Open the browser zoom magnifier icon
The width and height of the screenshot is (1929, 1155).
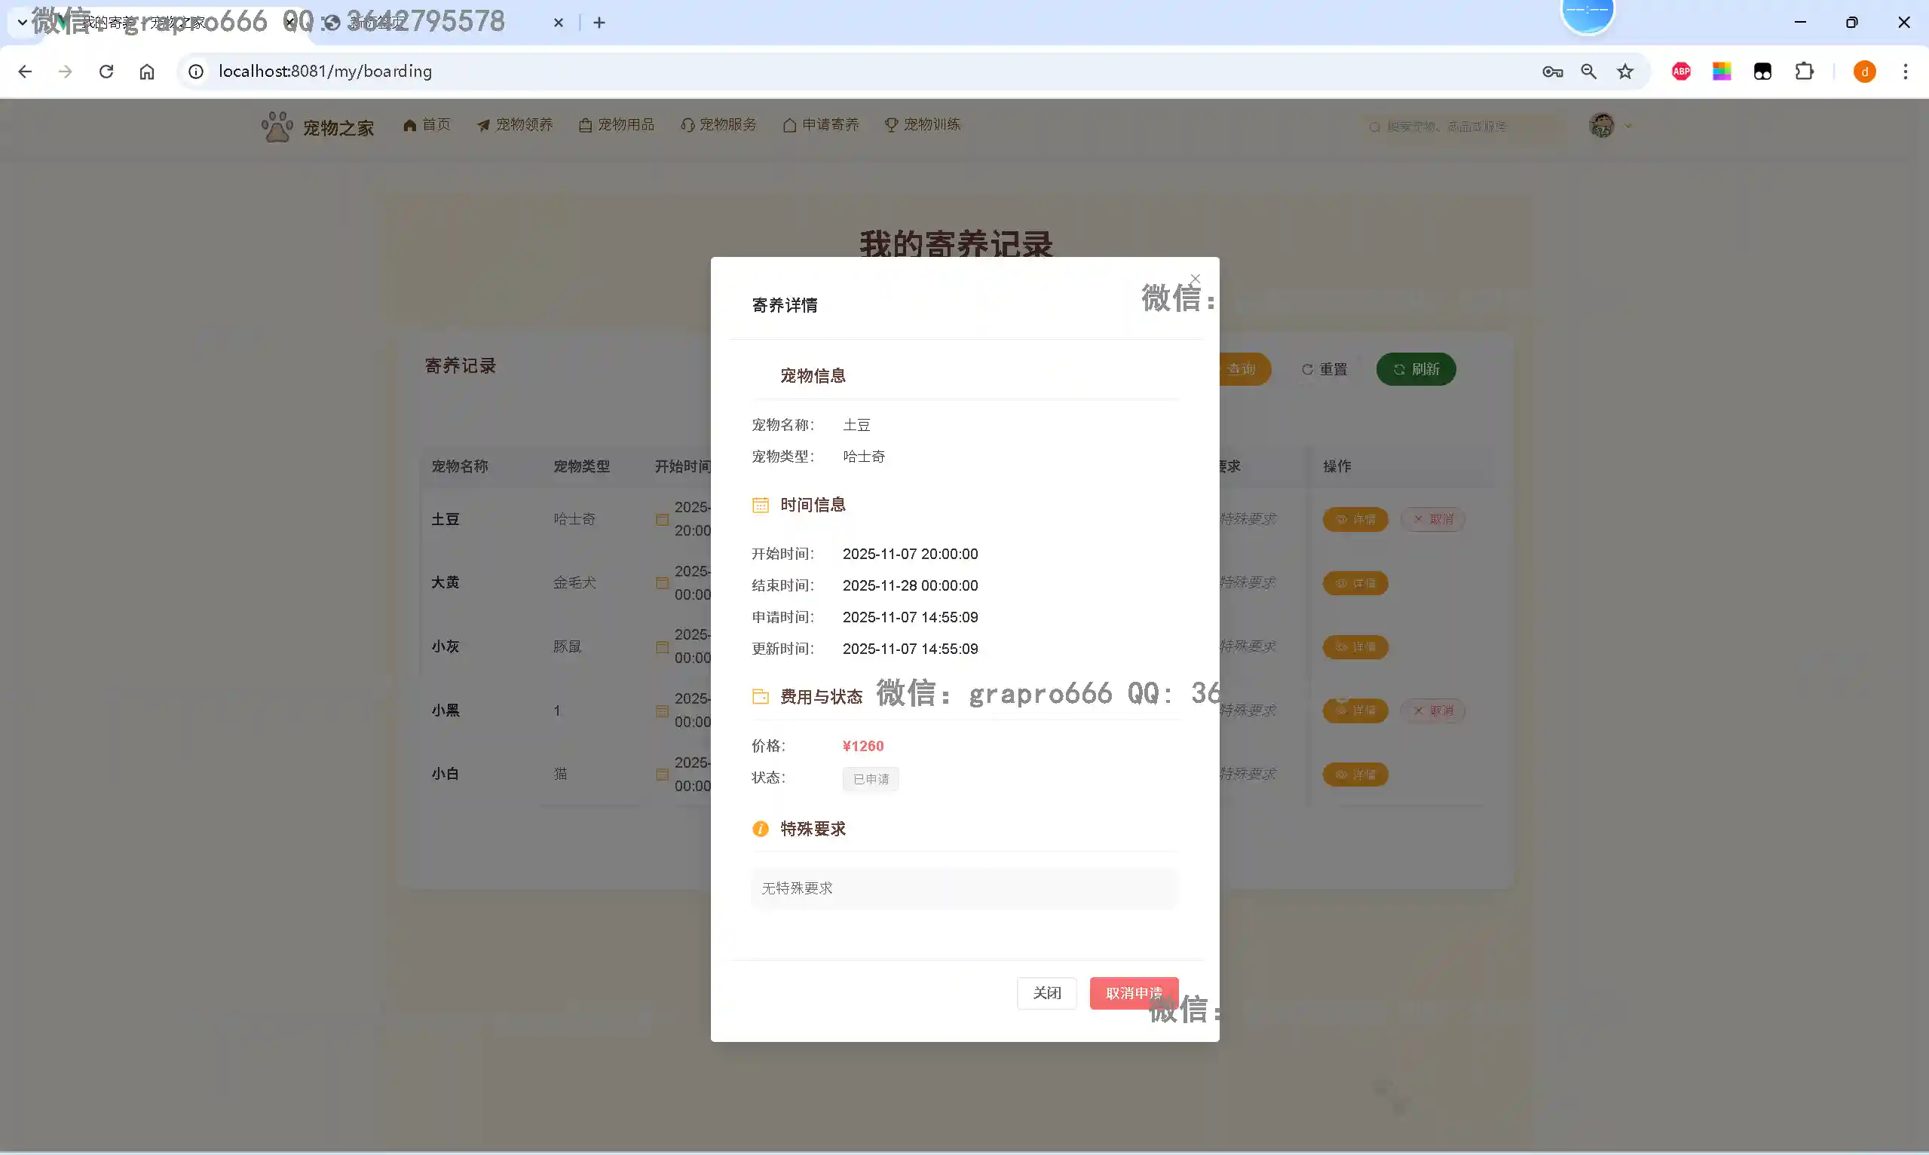1588,72
